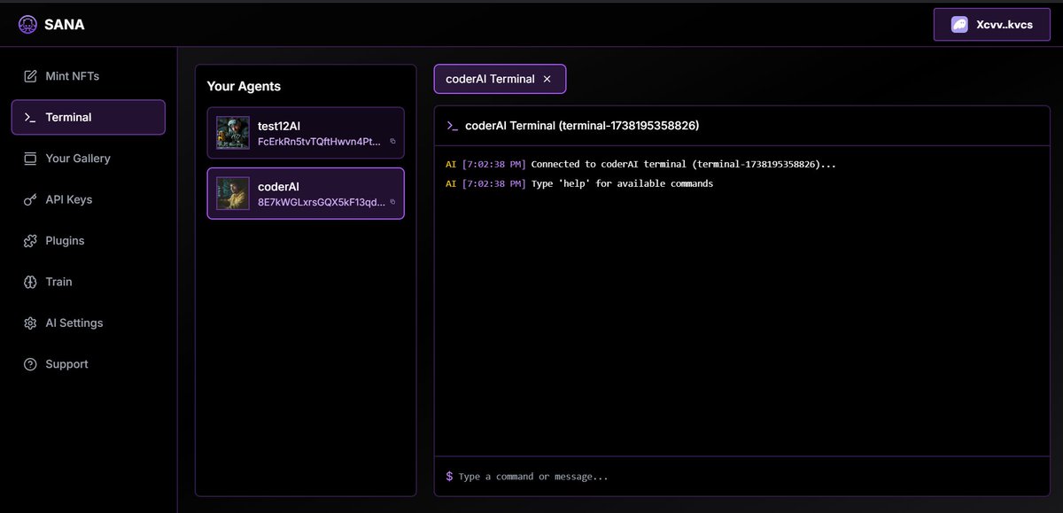Screen dimensions: 1063x513
Task: Select the coderAI agent card
Action: pos(306,193)
